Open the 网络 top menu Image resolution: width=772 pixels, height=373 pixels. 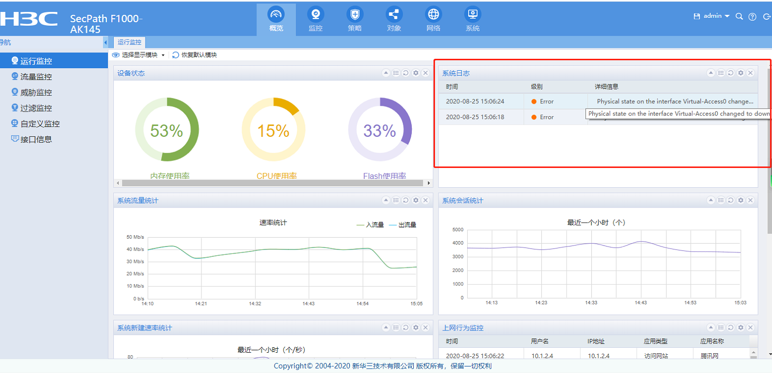(433, 19)
